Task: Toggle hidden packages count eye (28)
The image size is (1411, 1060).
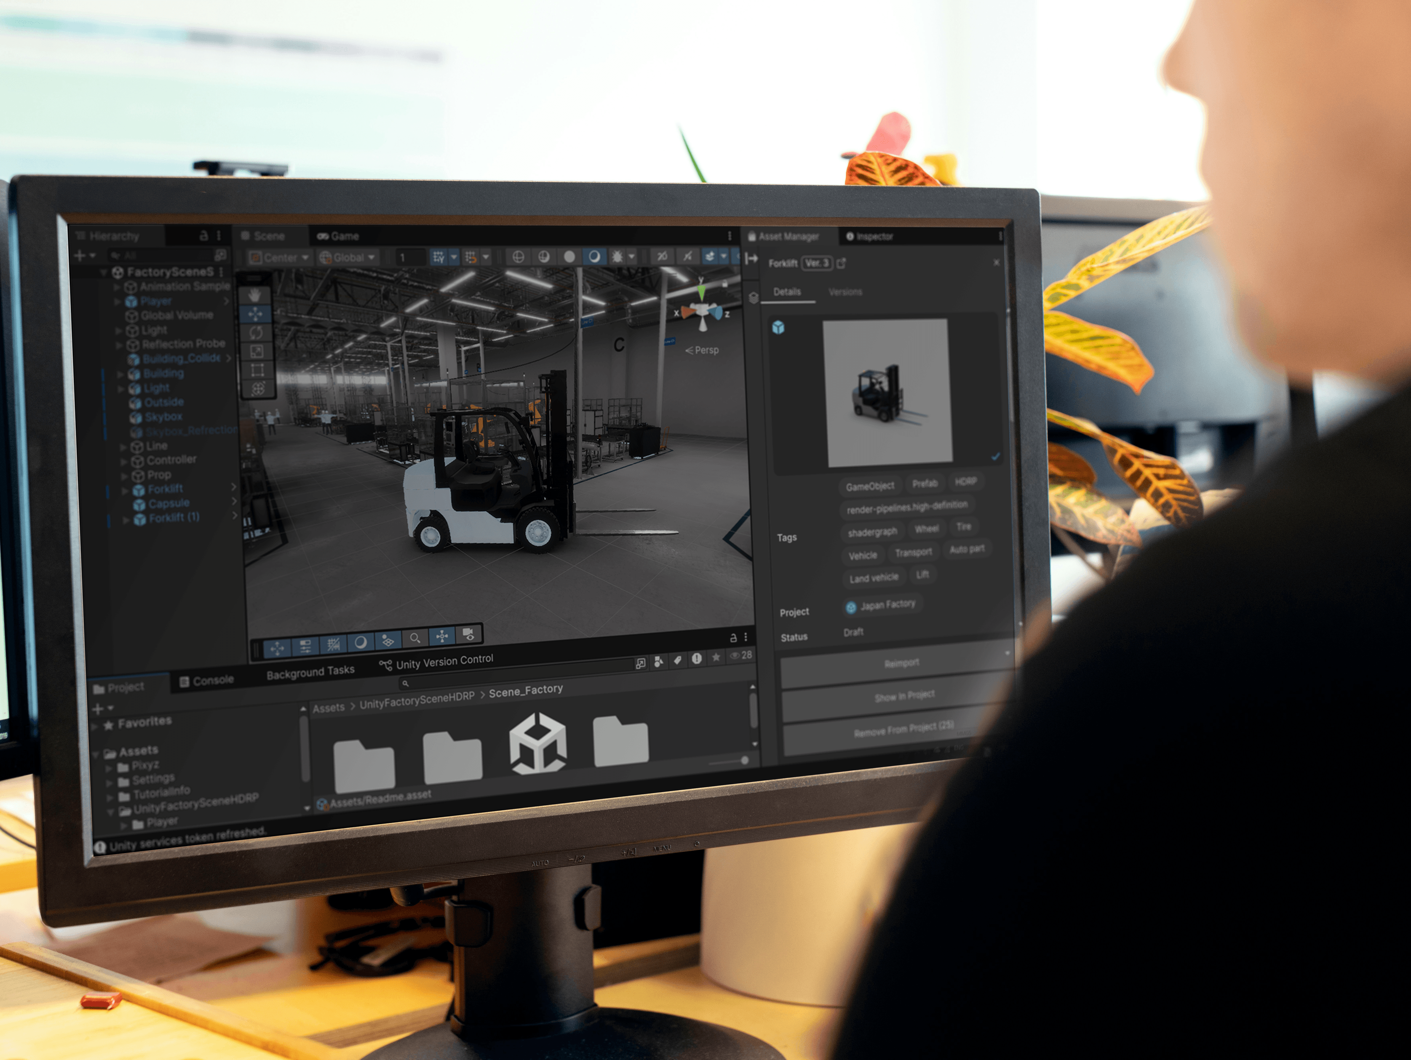Action: coord(740,655)
